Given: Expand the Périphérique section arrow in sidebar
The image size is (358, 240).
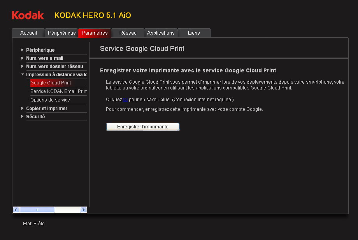Looking at the screenshot, I should pyautogui.click(x=23, y=50).
